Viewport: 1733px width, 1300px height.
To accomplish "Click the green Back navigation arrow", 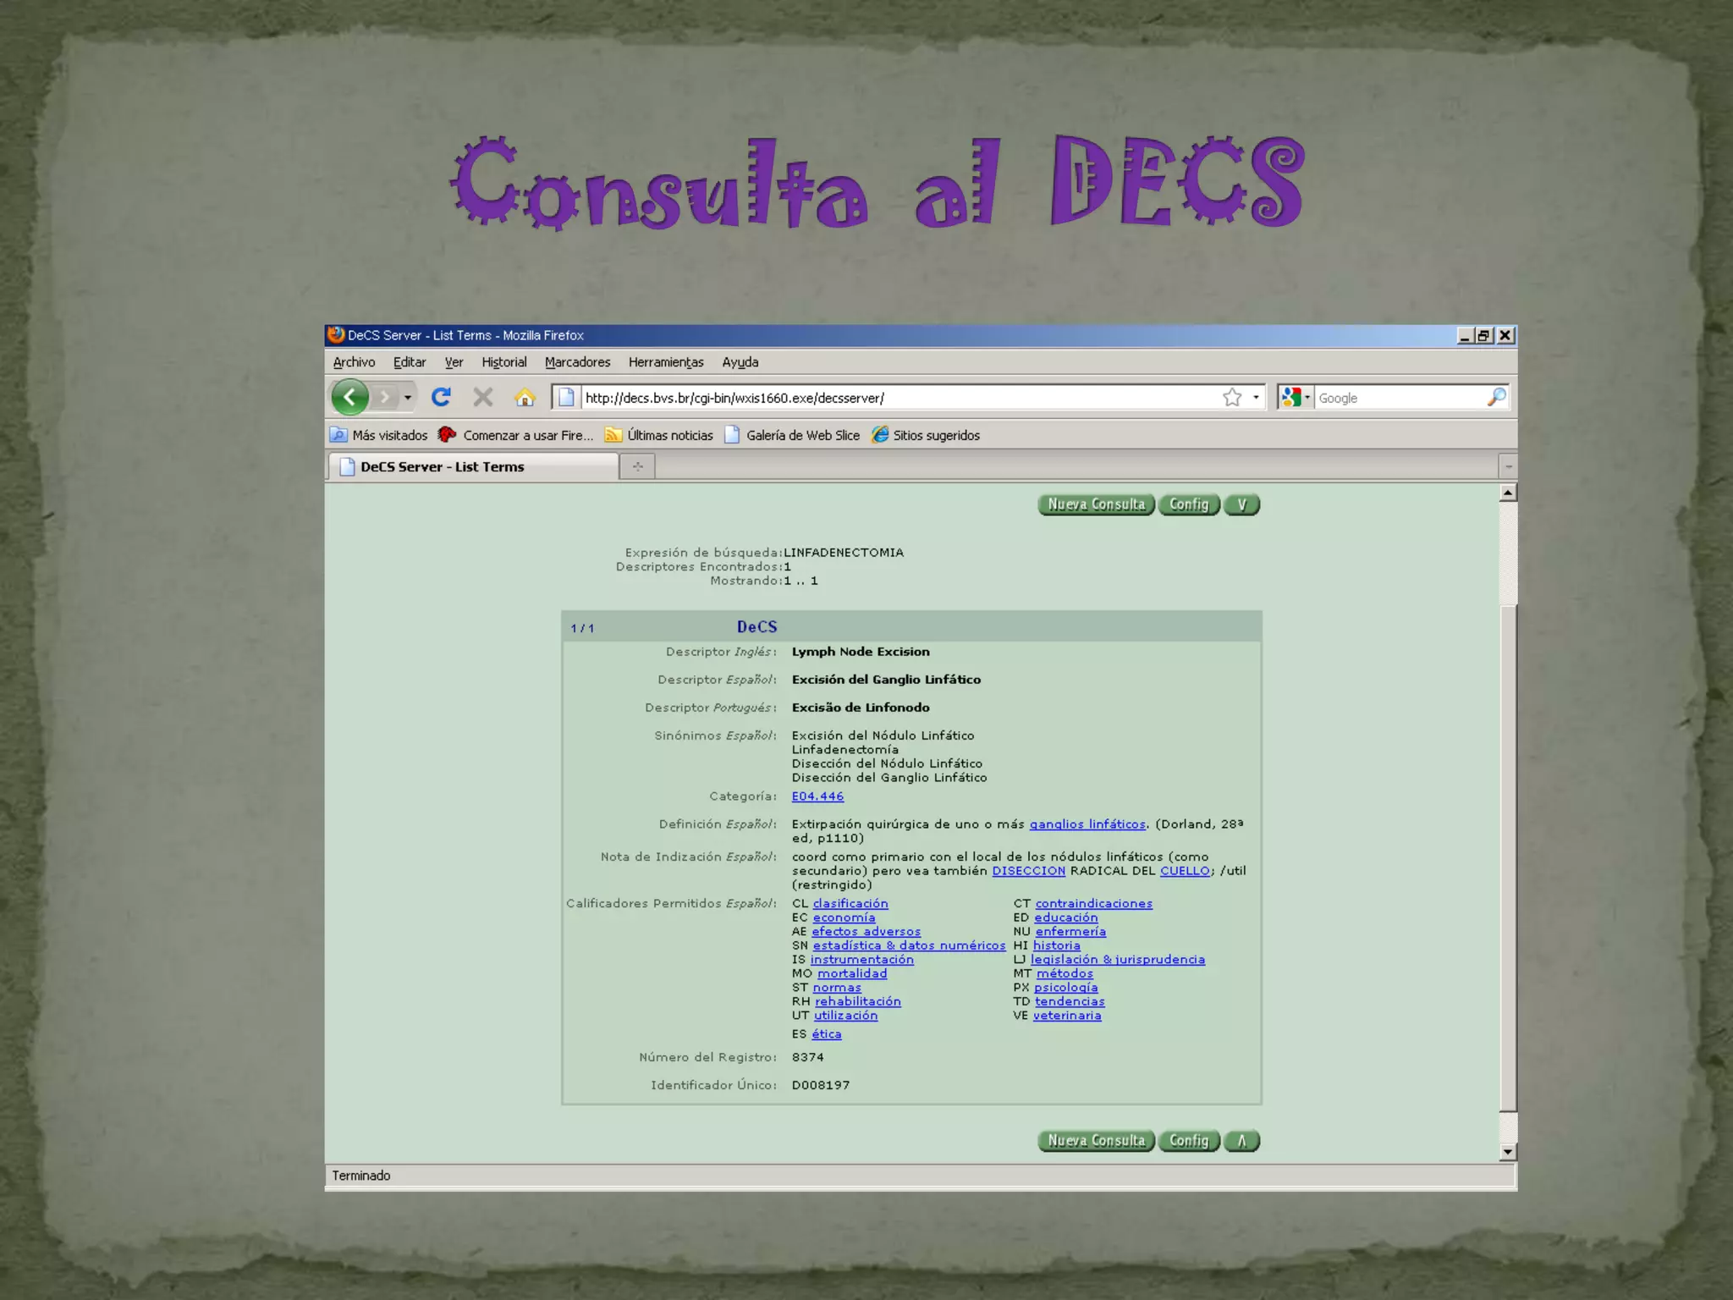I will point(349,397).
